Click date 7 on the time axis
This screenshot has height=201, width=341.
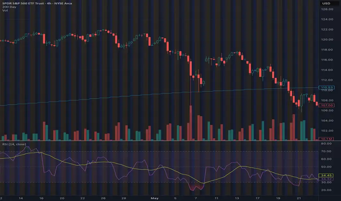[196, 198]
